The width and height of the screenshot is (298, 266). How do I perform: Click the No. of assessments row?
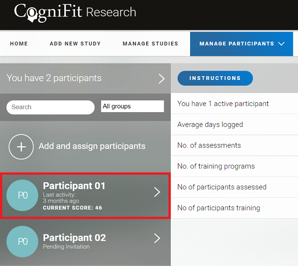pyautogui.click(x=209, y=145)
